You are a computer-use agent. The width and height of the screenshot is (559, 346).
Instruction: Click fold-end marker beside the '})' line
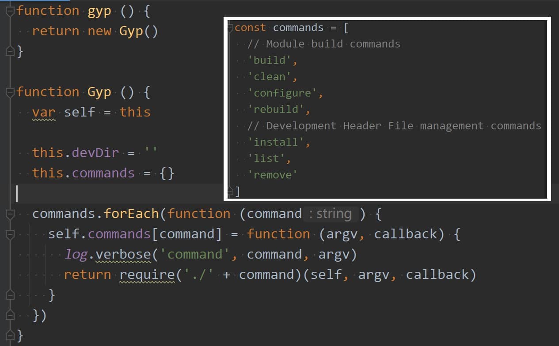coord(10,315)
